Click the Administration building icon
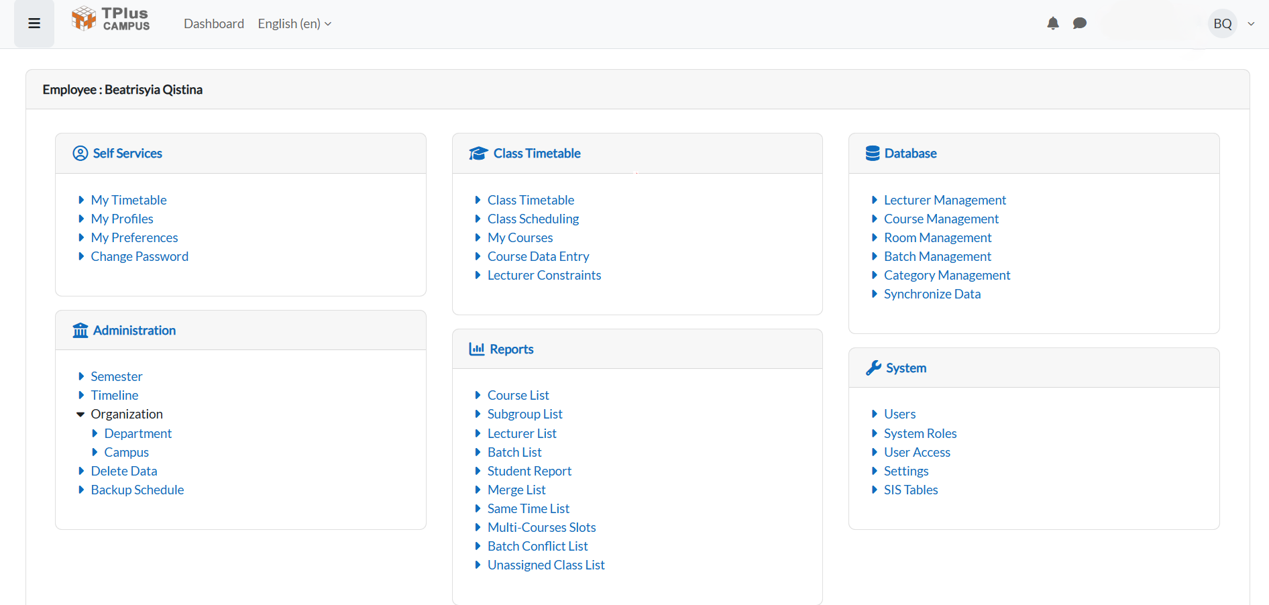This screenshot has height=605, width=1269. (x=80, y=331)
